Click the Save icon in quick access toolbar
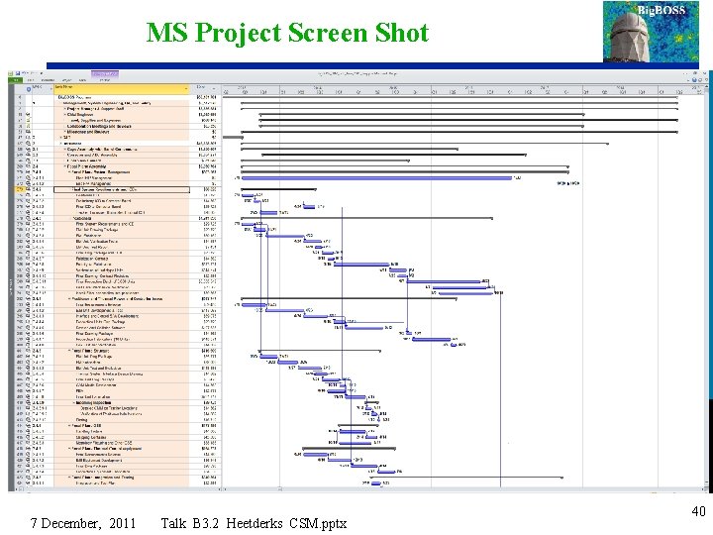This screenshot has height=535, width=713. pyautogui.click(x=17, y=73)
